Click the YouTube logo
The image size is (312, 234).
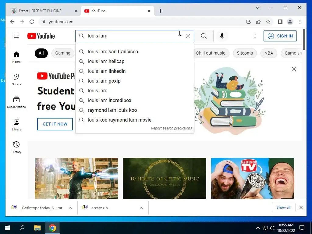click(41, 36)
